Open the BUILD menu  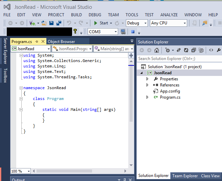[x=76, y=15]
